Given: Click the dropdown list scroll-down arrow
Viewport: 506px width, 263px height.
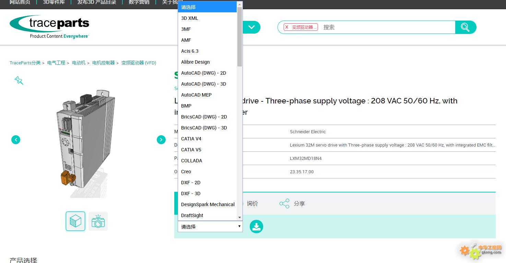Looking at the screenshot, I should (239, 217).
